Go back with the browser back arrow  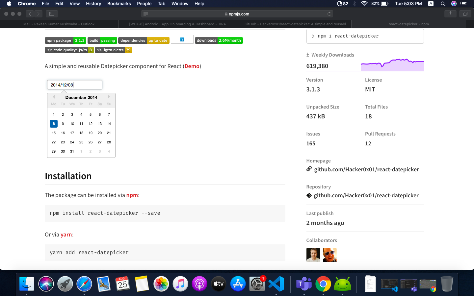click(30, 14)
